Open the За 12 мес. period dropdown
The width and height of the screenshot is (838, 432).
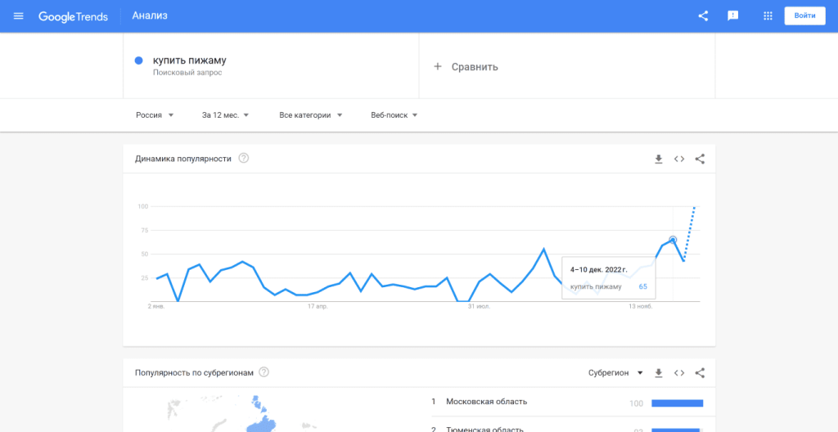pyautogui.click(x=225, y=115)
